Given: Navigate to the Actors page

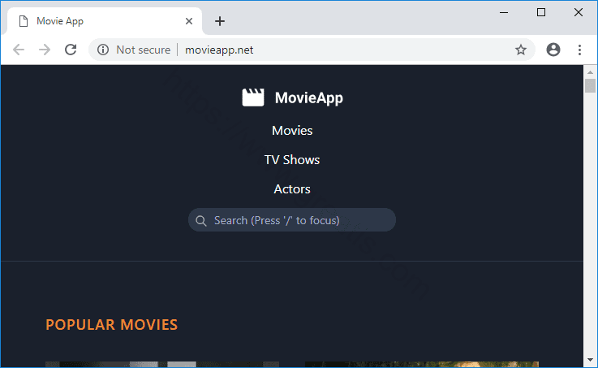Looking at the screenshot, I should click(x=292, y=189).
